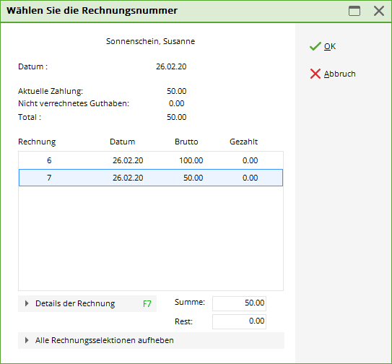Cancel via the Abbruch button label
The image size is (392, 364).
pos(340,74)
